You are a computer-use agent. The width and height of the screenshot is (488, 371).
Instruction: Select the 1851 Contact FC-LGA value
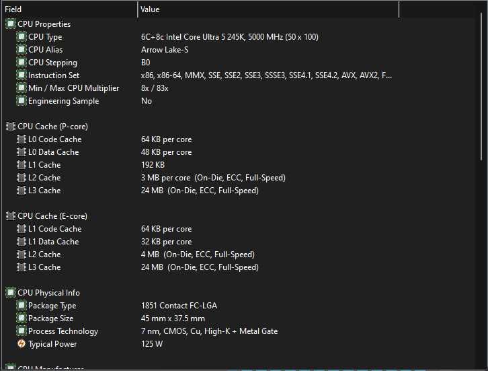[x=179, y=306]
